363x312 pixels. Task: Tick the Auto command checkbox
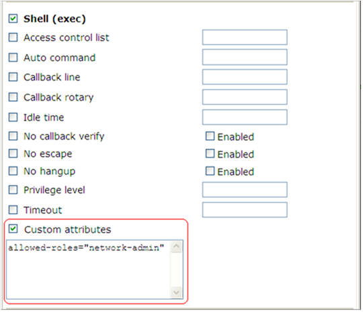(13, 57)
